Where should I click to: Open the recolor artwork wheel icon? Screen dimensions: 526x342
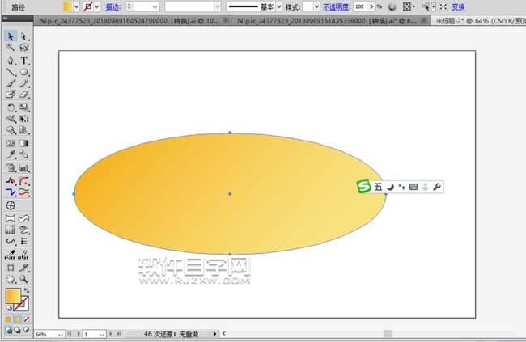(392, 6)
